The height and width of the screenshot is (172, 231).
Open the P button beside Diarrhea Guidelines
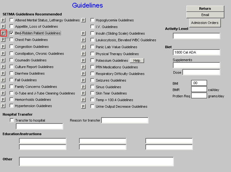pyautogui.click(x=3, y=73)
